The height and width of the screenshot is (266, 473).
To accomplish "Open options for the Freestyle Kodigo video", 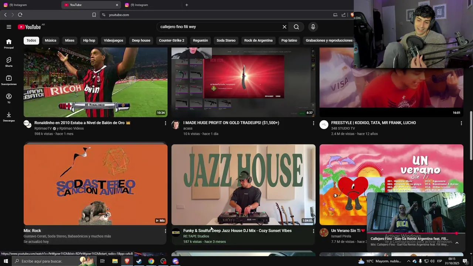I will pyautogui.click(x=461, y=123).
